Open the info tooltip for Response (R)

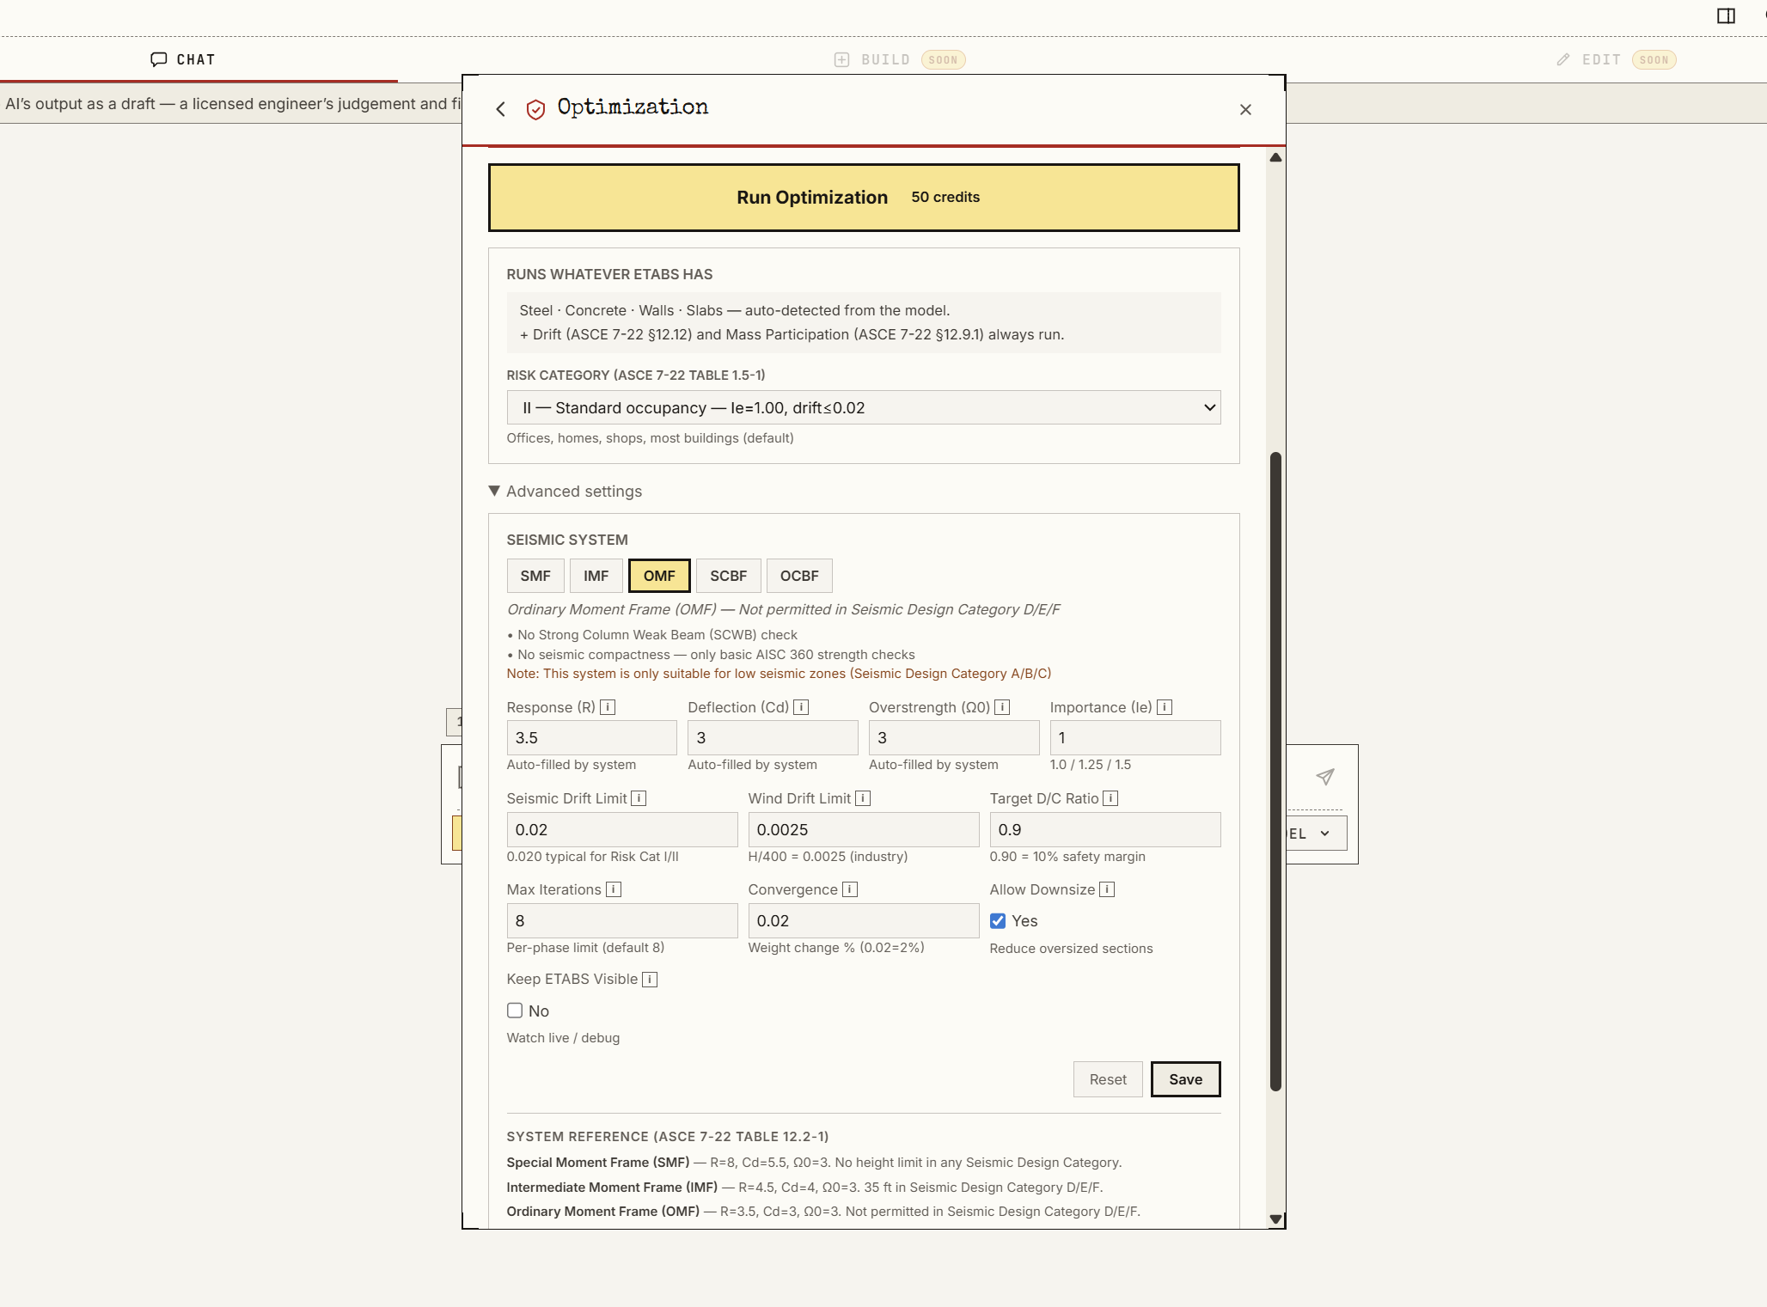click(x=607, y=707)
